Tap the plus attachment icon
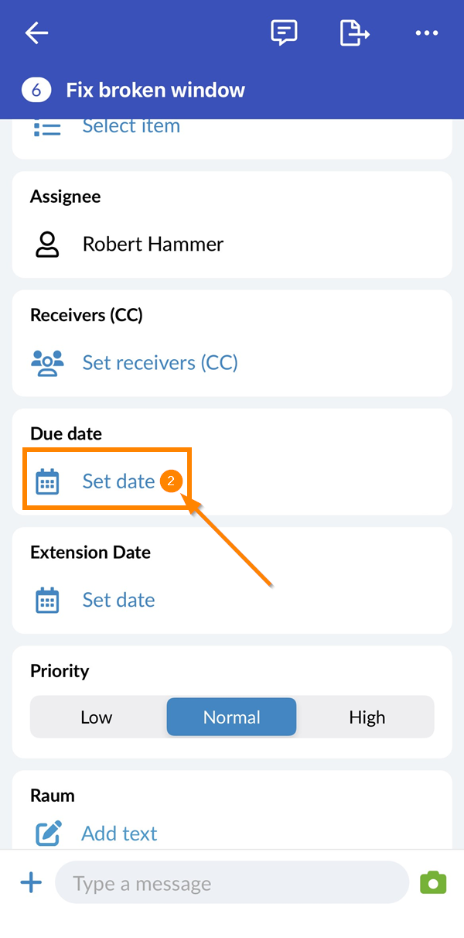Screen dimensions: 464x938 31,882
